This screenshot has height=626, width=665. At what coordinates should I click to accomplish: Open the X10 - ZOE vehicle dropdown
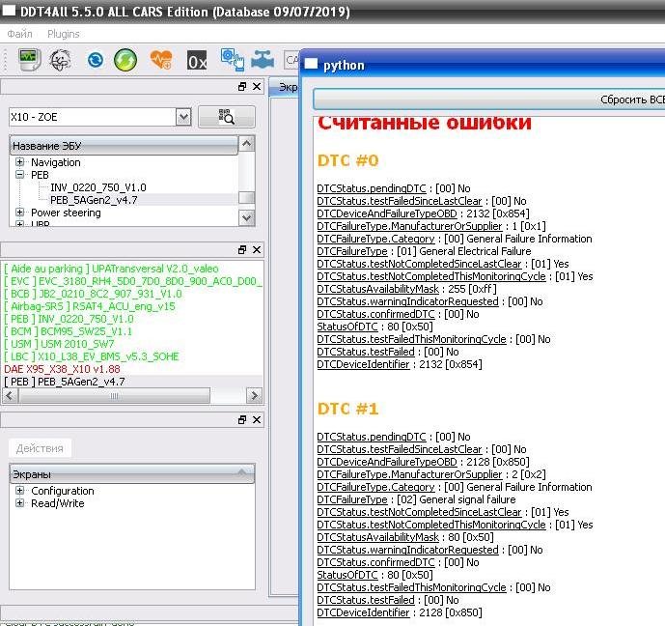[183, 117]
